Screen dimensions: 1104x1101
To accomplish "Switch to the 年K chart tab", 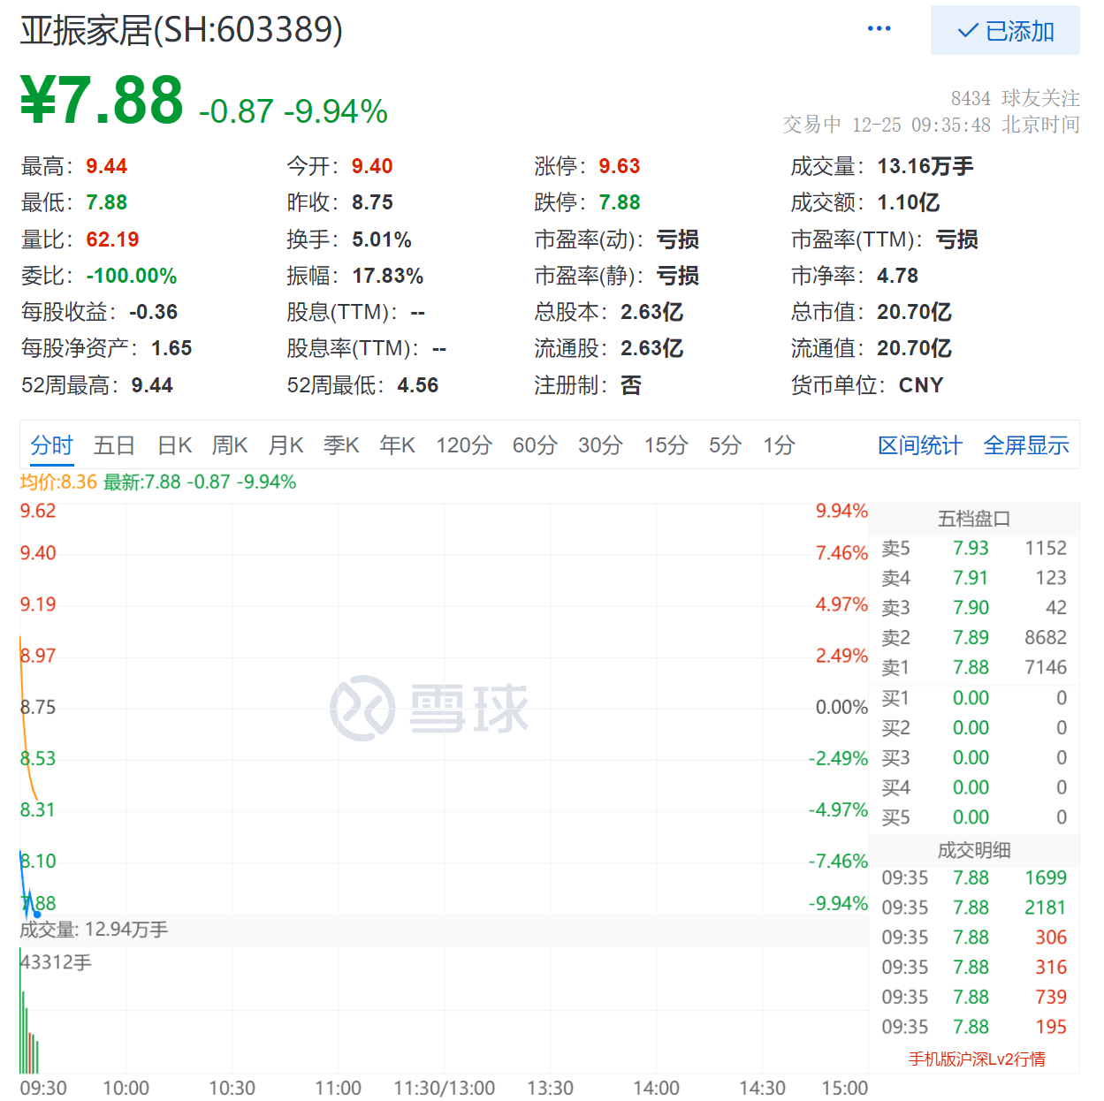I will click(397, 445).
